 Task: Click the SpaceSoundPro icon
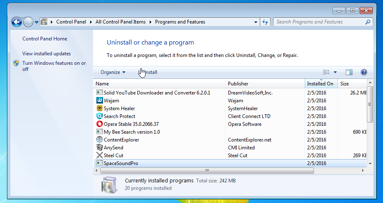pos(99,163)
